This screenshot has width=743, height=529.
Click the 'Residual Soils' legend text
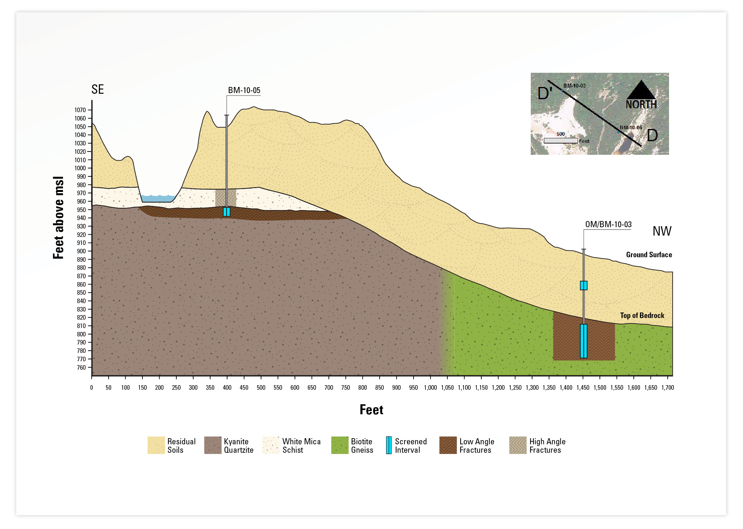tap(181, 446)
